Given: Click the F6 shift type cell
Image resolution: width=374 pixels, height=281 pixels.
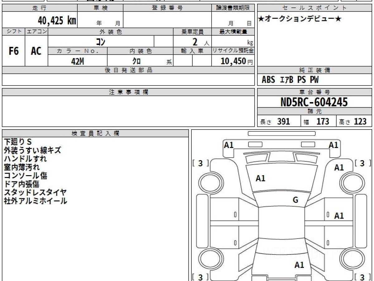Looking at the screenshot, I should (13, 51).
